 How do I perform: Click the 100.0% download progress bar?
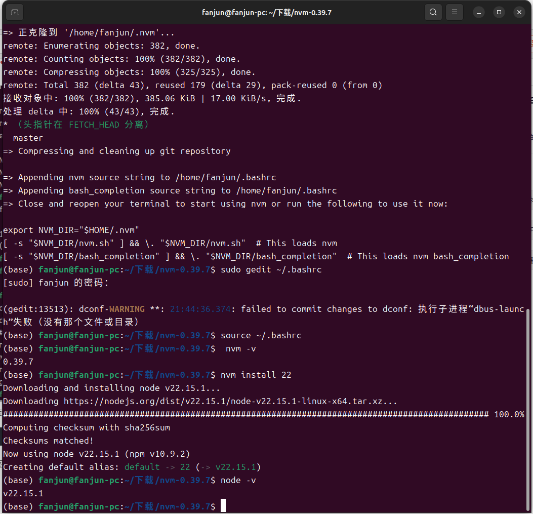253,414
